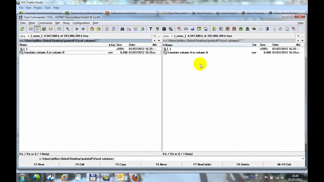
Task: Click the F6 Move button
Action: [161, 164]
